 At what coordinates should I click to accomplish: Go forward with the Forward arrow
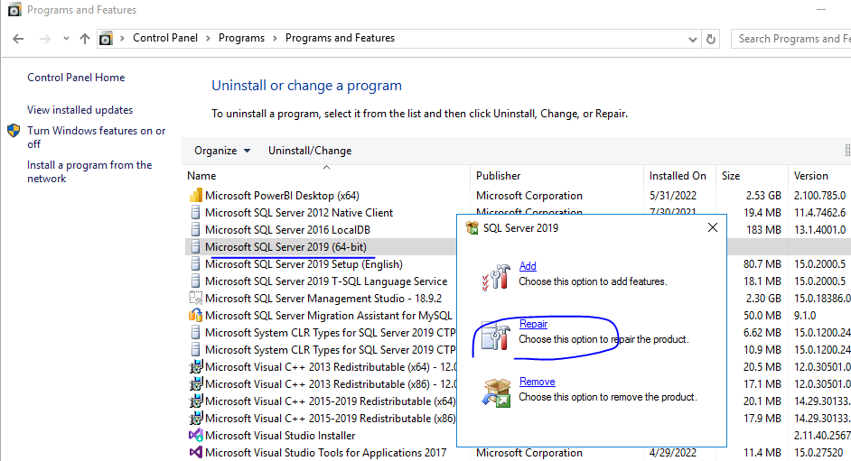[45, 39]
